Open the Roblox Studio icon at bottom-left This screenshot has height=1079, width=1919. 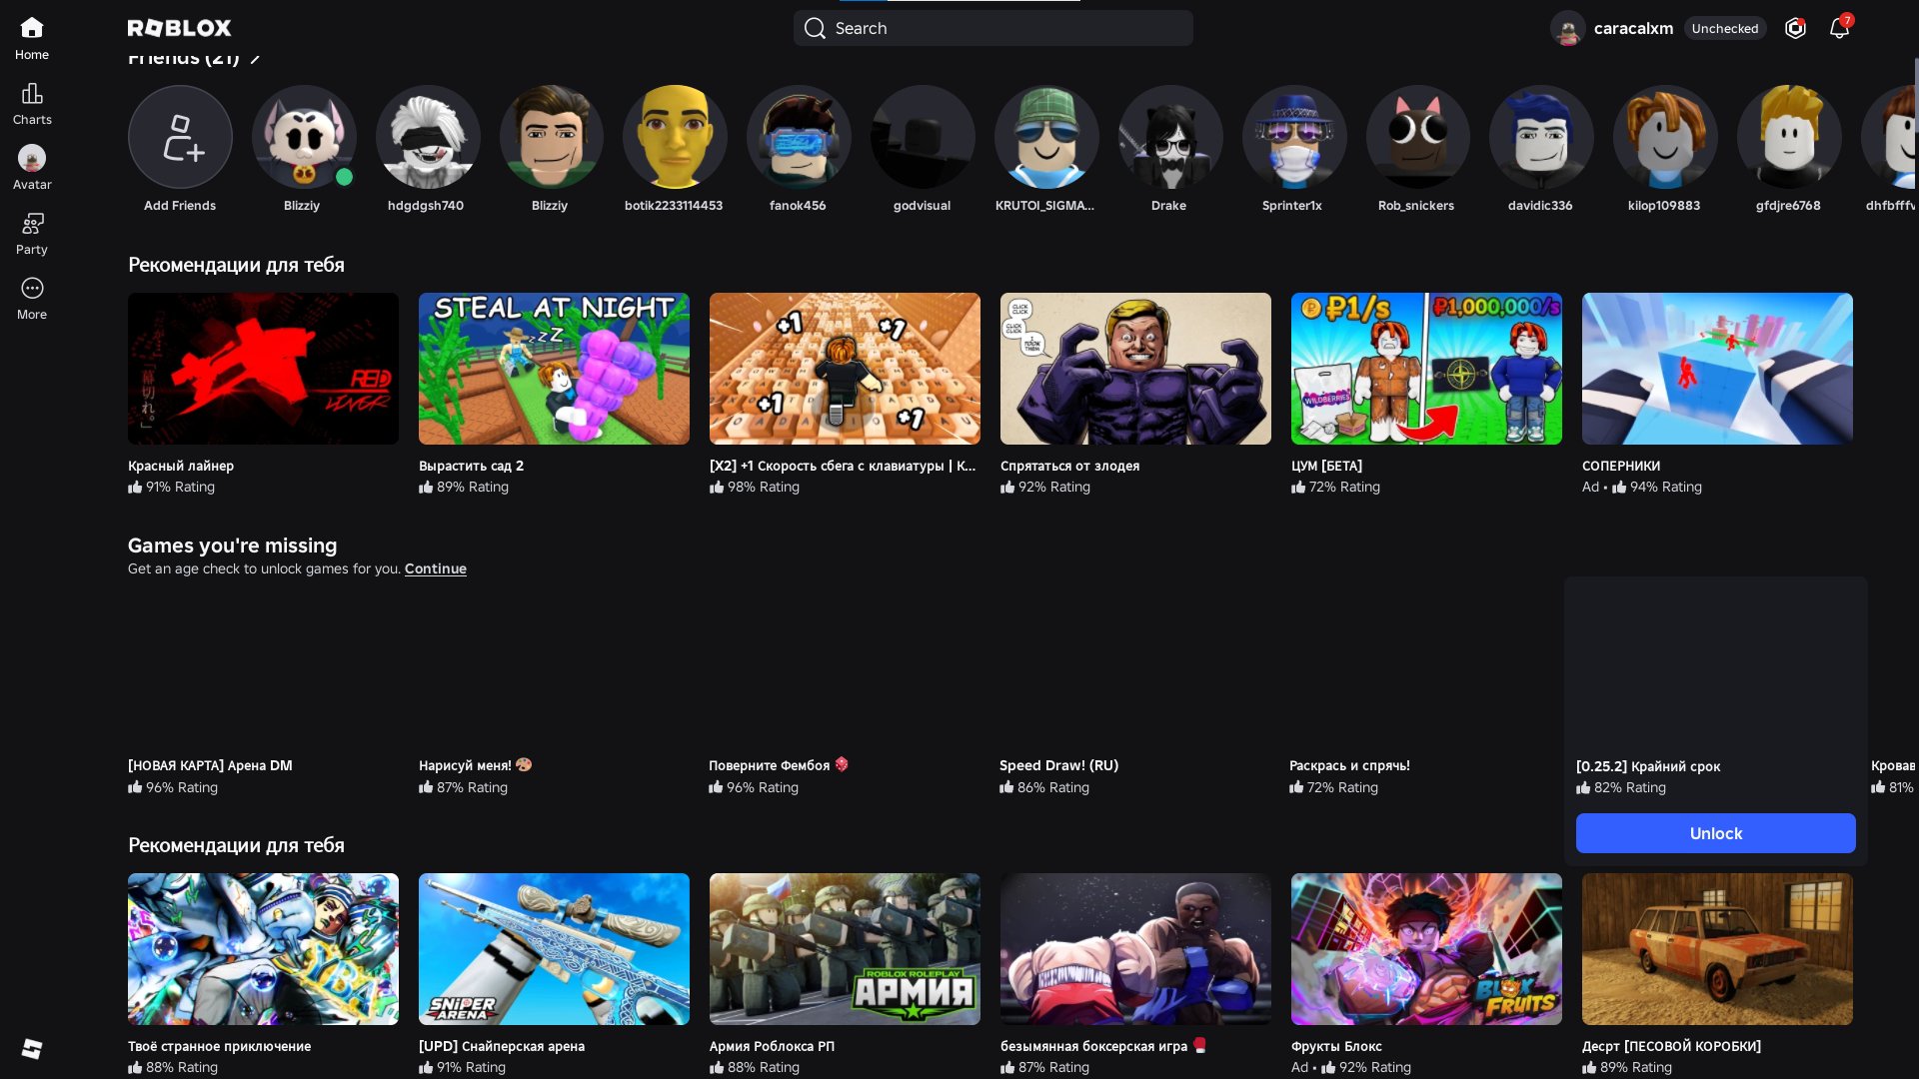coord(32,1048)
